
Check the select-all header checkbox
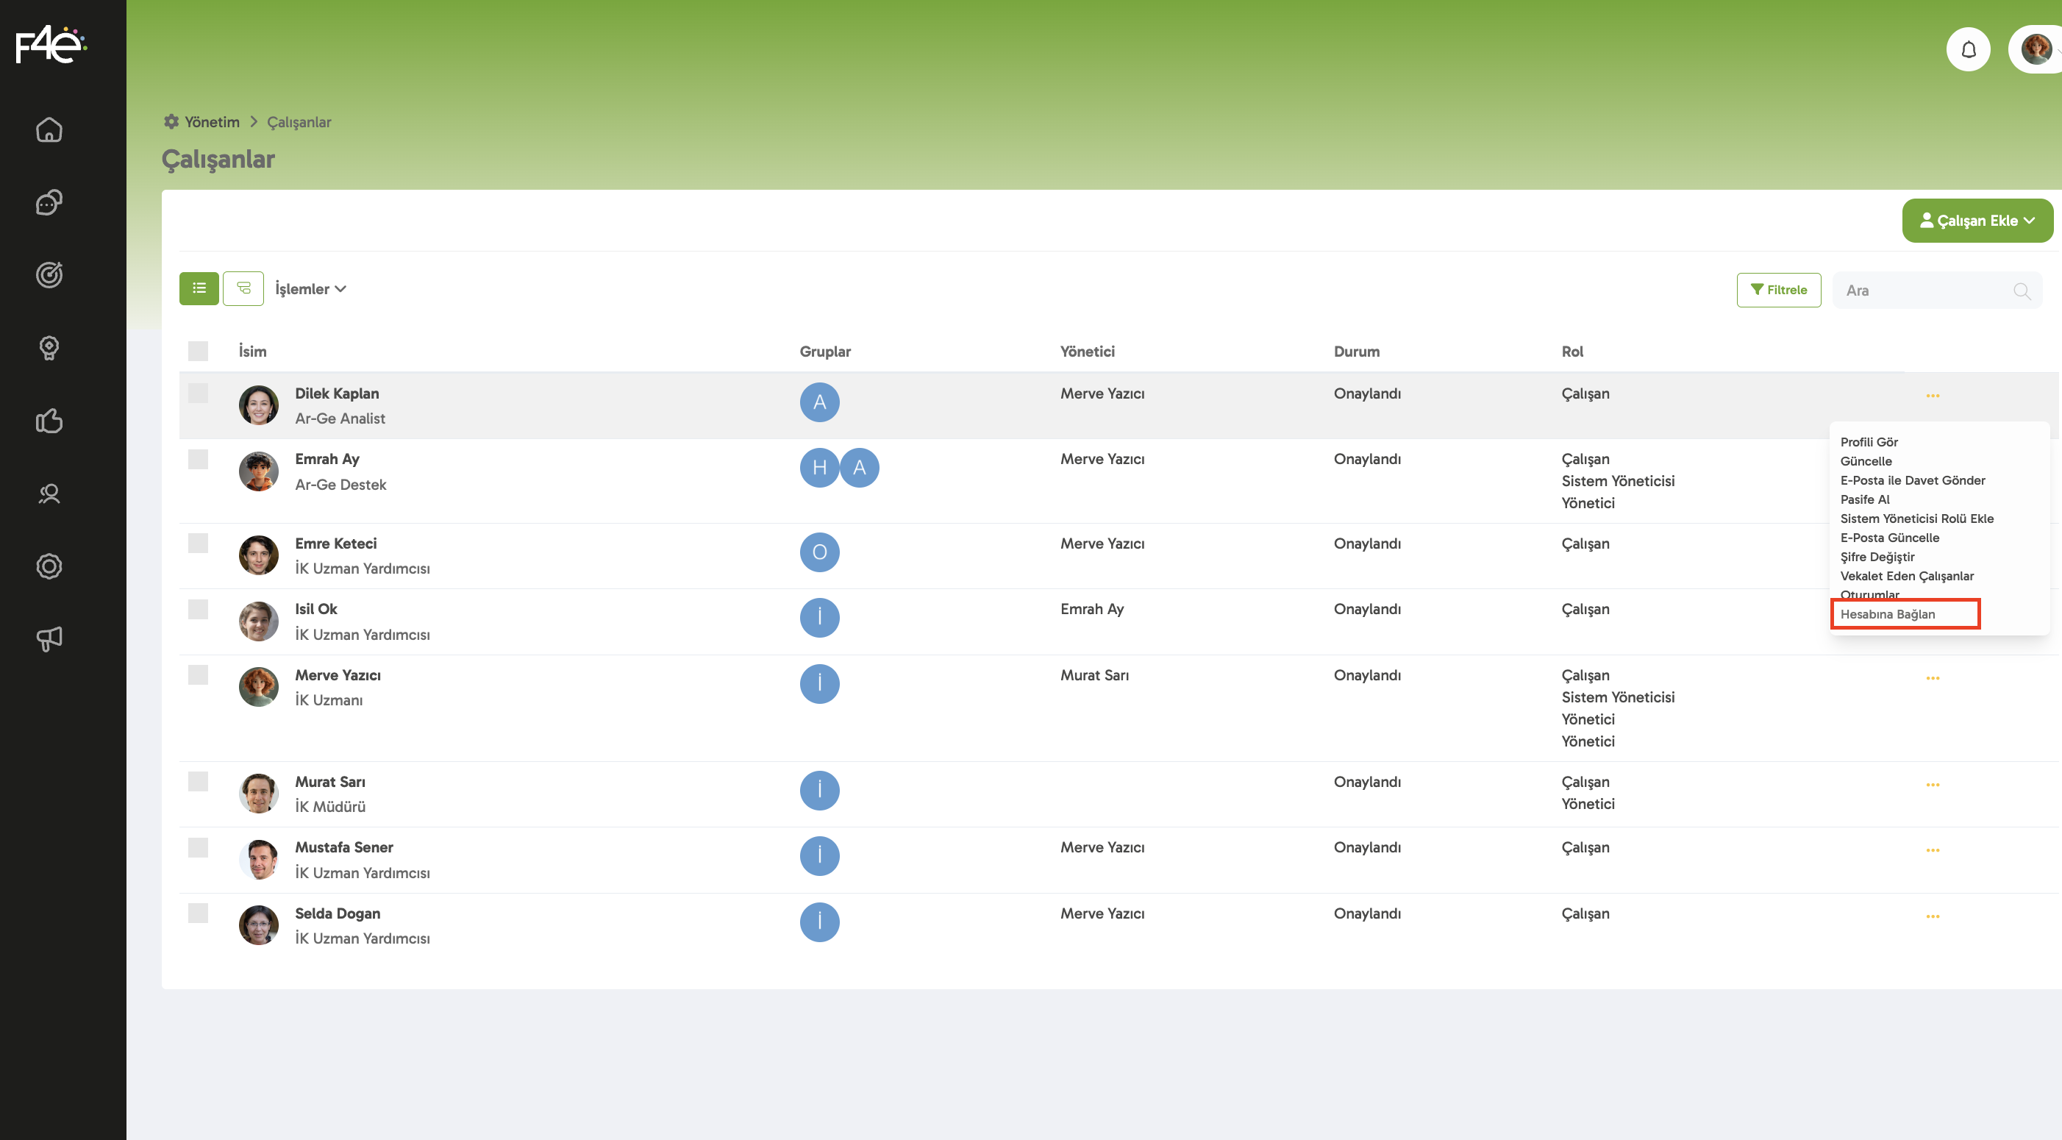pyautogui.click(x=198, y=352)
